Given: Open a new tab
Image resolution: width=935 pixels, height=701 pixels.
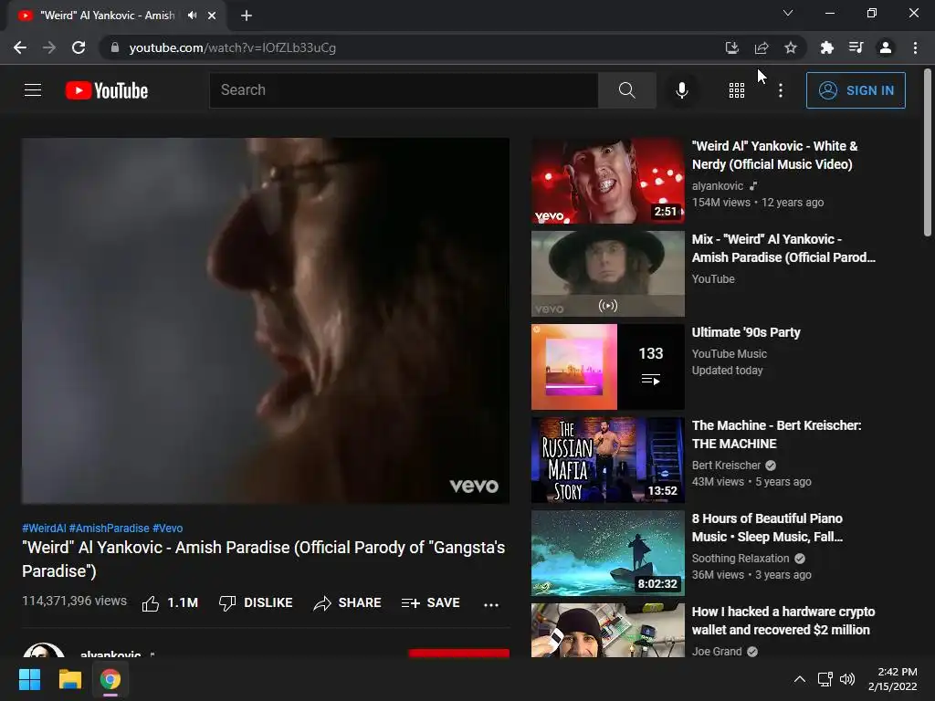Looking at the screenshot, I should [247, 16].
